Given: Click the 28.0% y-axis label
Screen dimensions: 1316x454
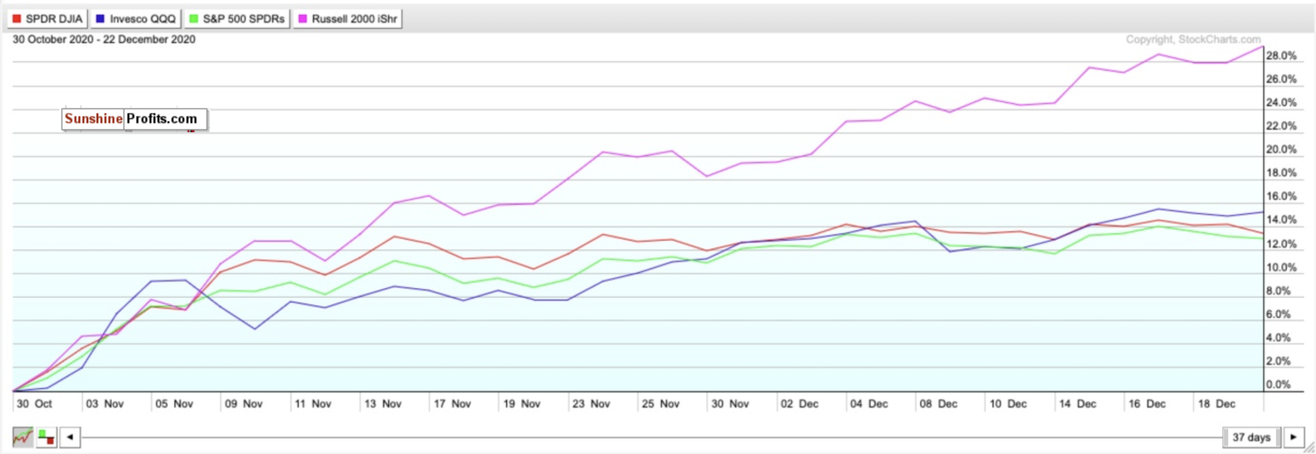Looking at the screenshot, I should click(1281, 56).
